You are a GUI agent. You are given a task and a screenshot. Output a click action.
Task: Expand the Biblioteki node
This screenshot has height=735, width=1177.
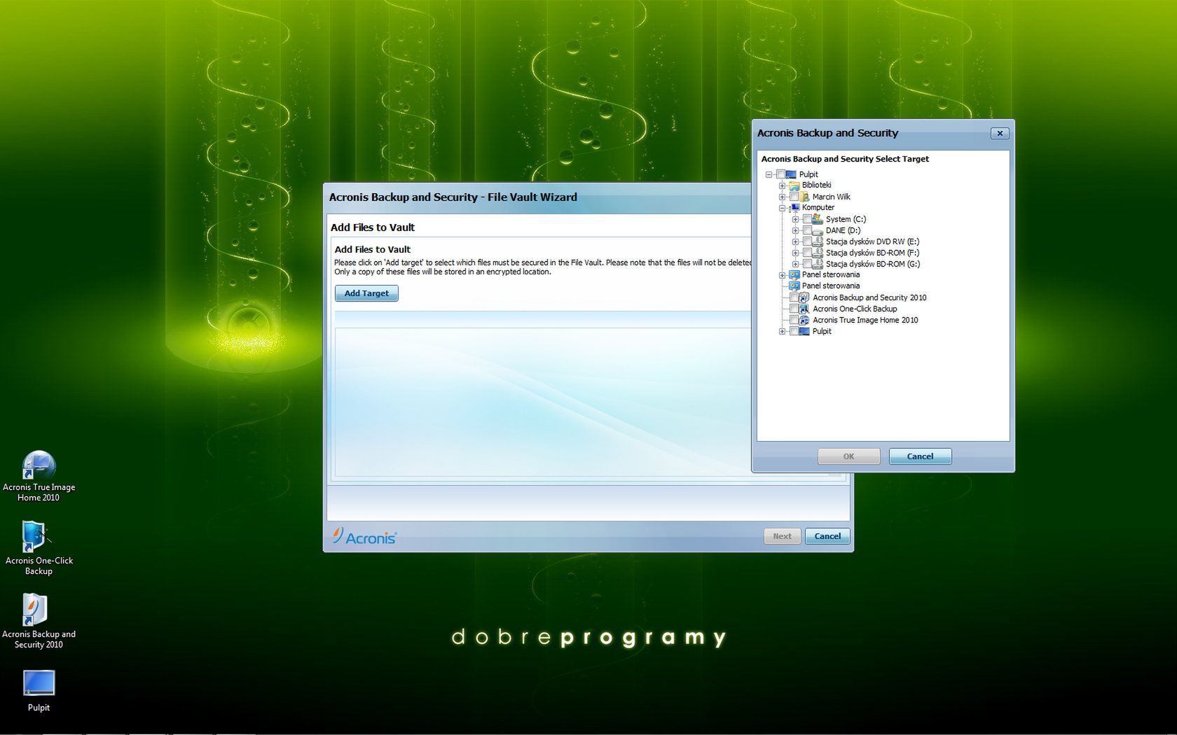click(782, 185)
